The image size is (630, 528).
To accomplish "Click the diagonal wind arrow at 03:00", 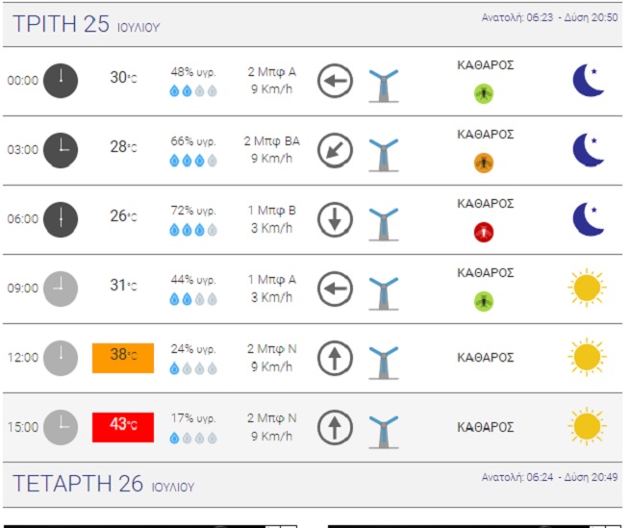I will pyautogui.click(x=335, y=150).
